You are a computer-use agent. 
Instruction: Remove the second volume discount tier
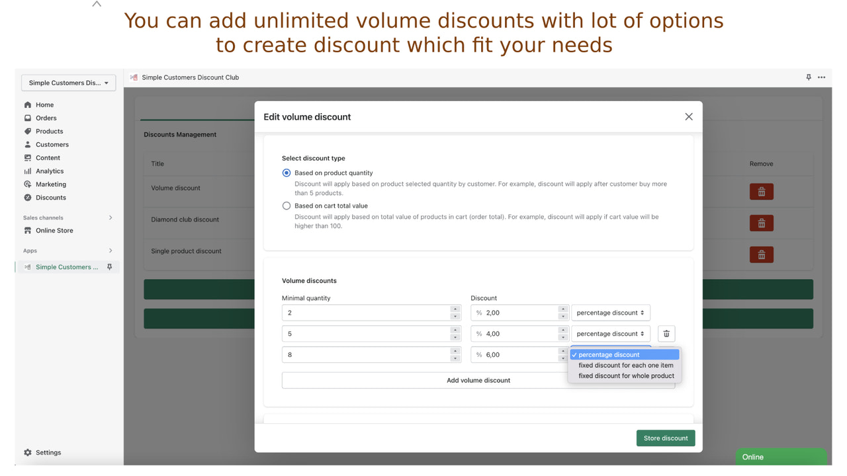(x=666, y=333)
